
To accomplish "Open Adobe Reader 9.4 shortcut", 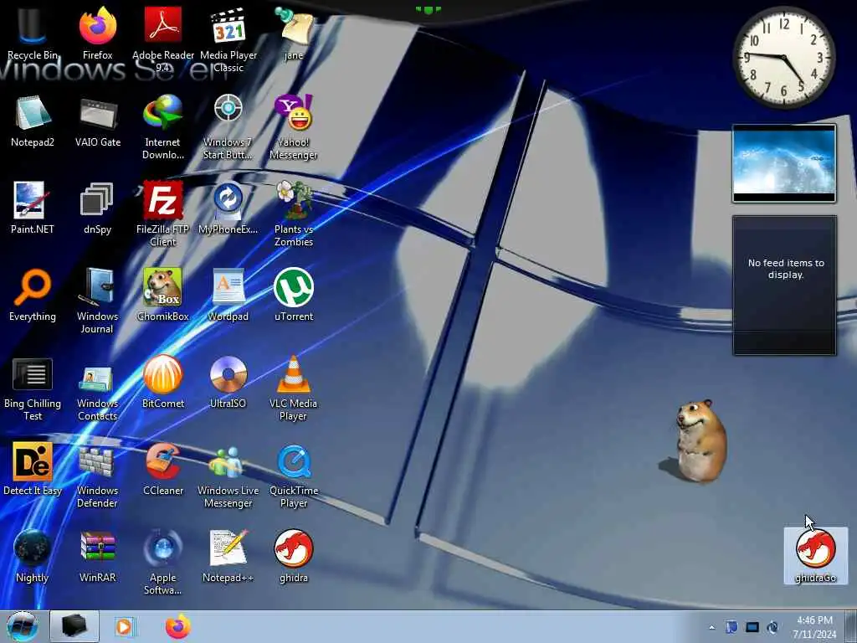I will pos(163,39).
